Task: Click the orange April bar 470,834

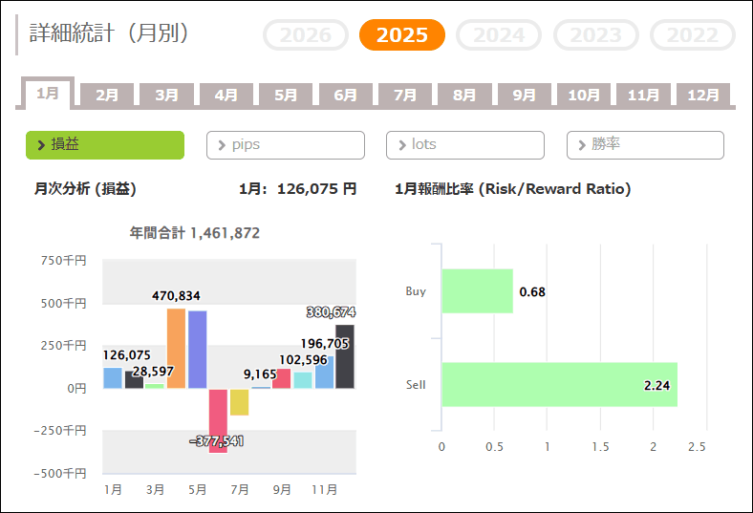Action: (177, 349)
